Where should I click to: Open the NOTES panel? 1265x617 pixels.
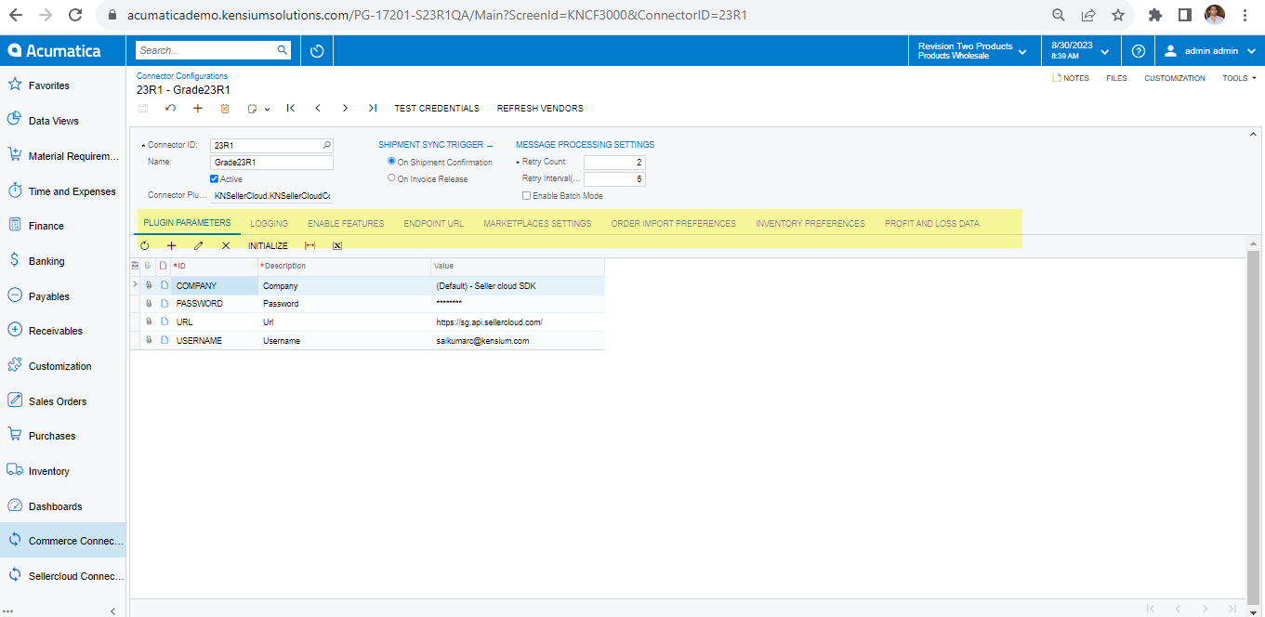(1071, 78)
